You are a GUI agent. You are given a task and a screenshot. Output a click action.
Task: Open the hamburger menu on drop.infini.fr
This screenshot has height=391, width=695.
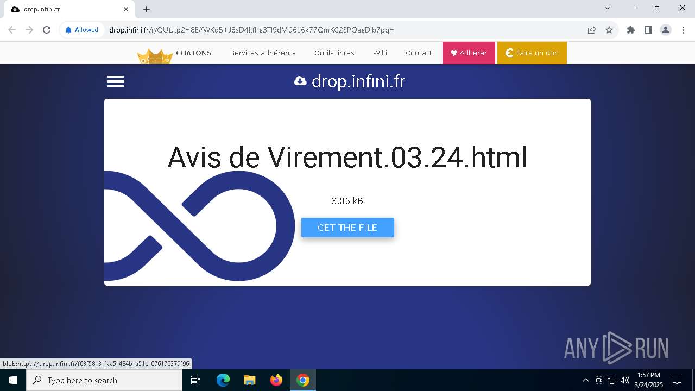115,81
